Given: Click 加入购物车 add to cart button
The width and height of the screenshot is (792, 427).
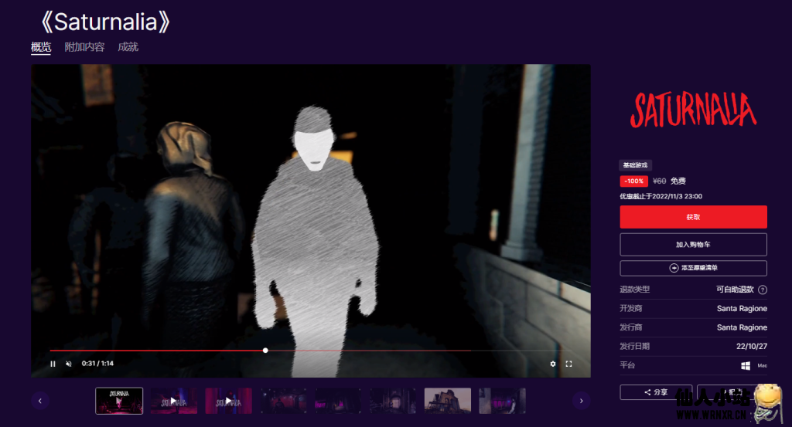Looking at the screenshot, I should coord(693,244).
